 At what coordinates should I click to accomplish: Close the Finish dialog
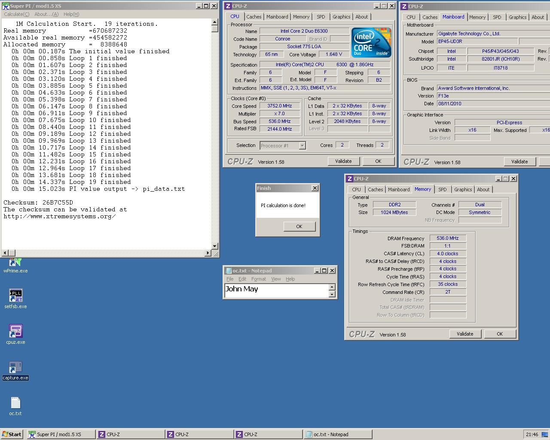pos(315,188)
